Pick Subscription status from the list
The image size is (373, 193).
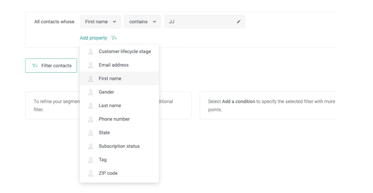point(119,146)
